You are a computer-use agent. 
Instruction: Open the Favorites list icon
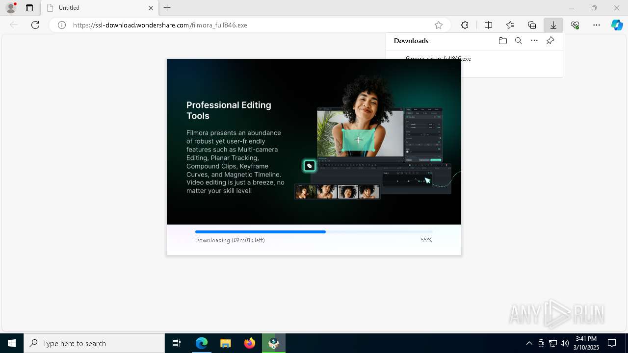click(x=510, y=25)
